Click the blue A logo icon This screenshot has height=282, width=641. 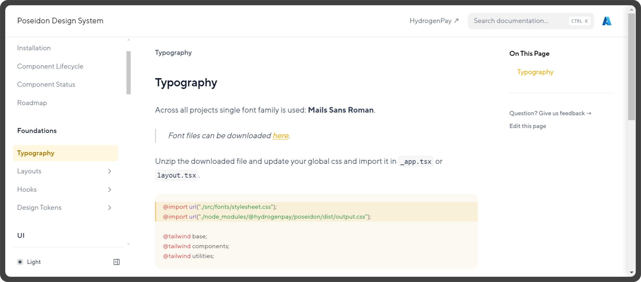coord(606,21)
